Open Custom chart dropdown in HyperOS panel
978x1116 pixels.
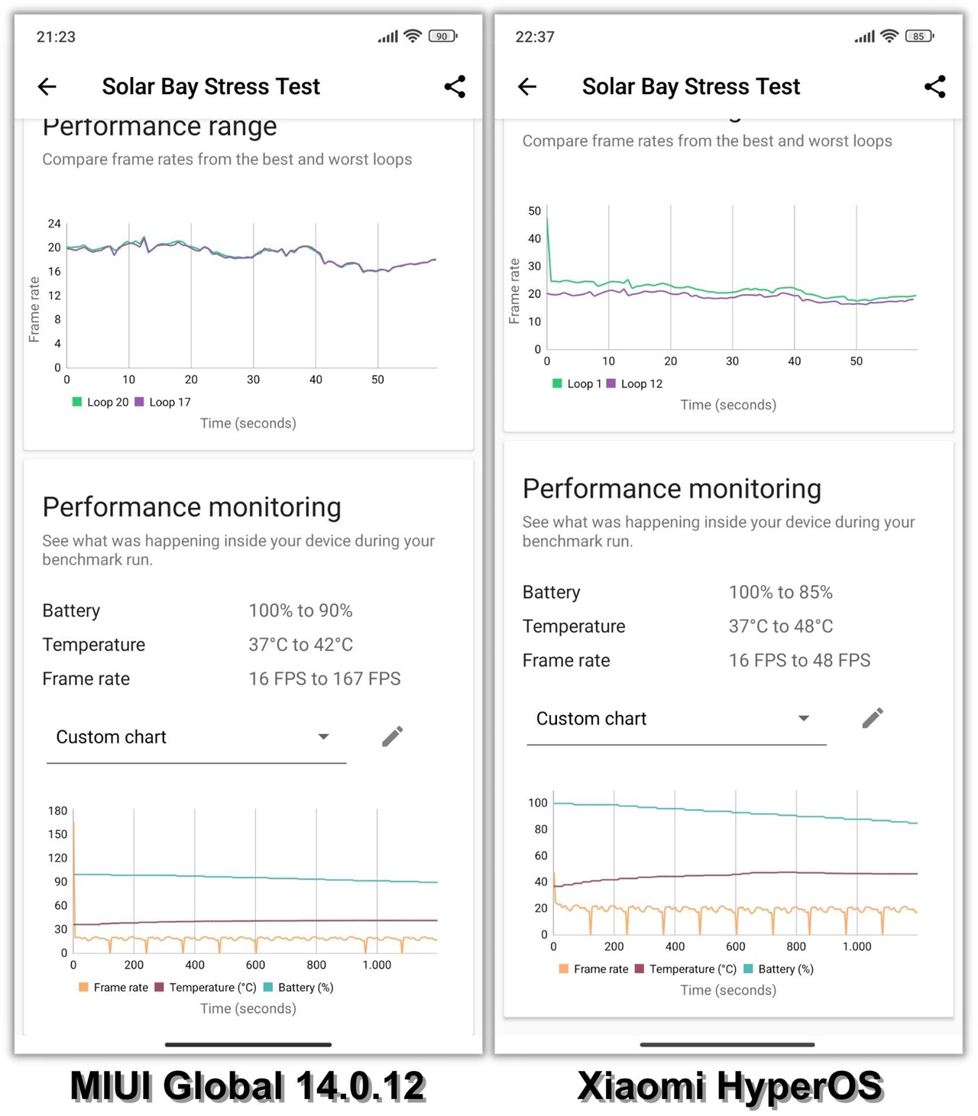pos(676,720)
